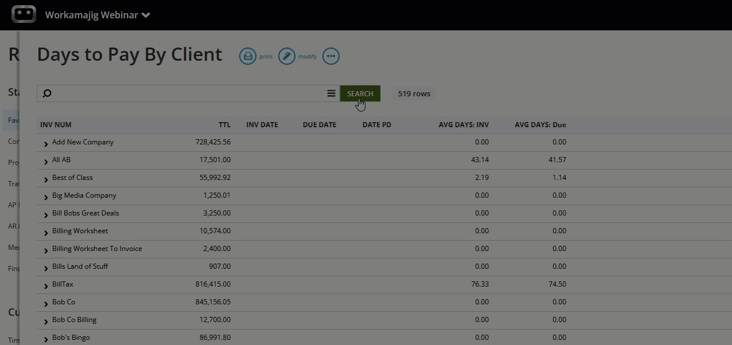Click the green SEARCH button
The height and width of the screenshot is (345, 732).
tap(360, 93)
